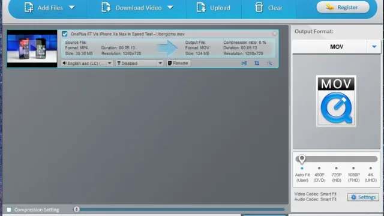The height and width of the screenshot is (216, 384).
Task: Click the Upload button
Action: pyautogui.click(x=214, y=8)
